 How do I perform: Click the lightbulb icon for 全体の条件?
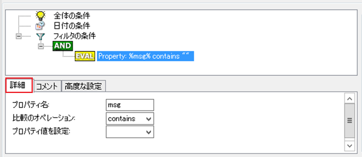[x=41, y=15]
